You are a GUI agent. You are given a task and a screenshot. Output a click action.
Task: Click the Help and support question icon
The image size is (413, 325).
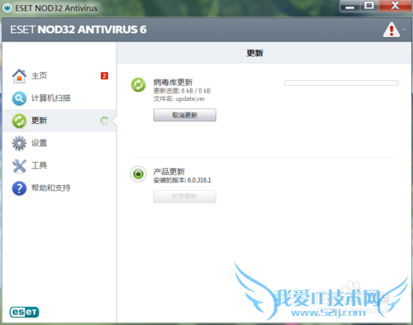[19, 189]
